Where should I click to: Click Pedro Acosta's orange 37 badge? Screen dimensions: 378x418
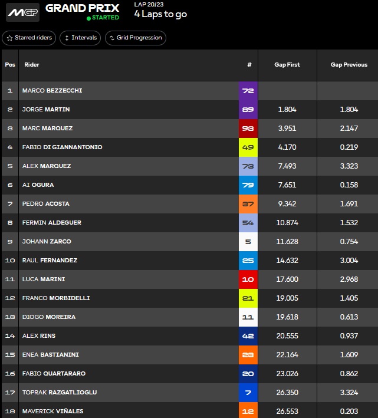[248, 204]
